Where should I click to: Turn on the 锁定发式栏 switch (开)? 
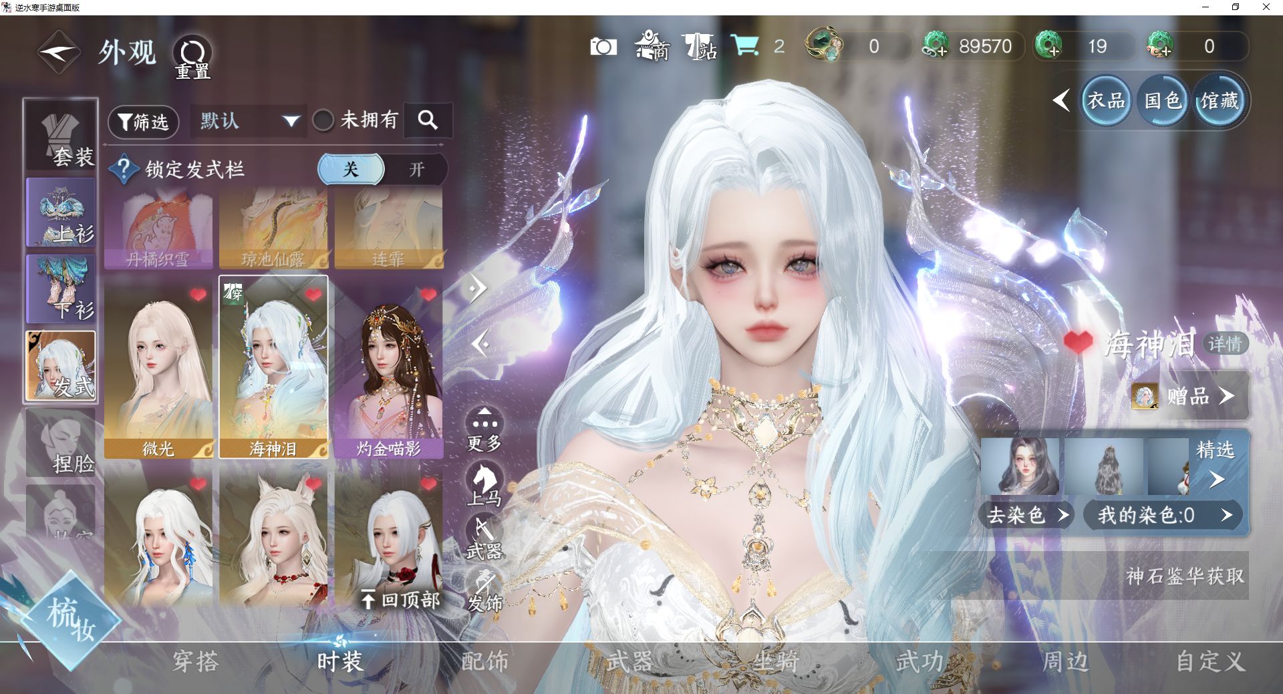pyautogui.click(x=416, y=170)
